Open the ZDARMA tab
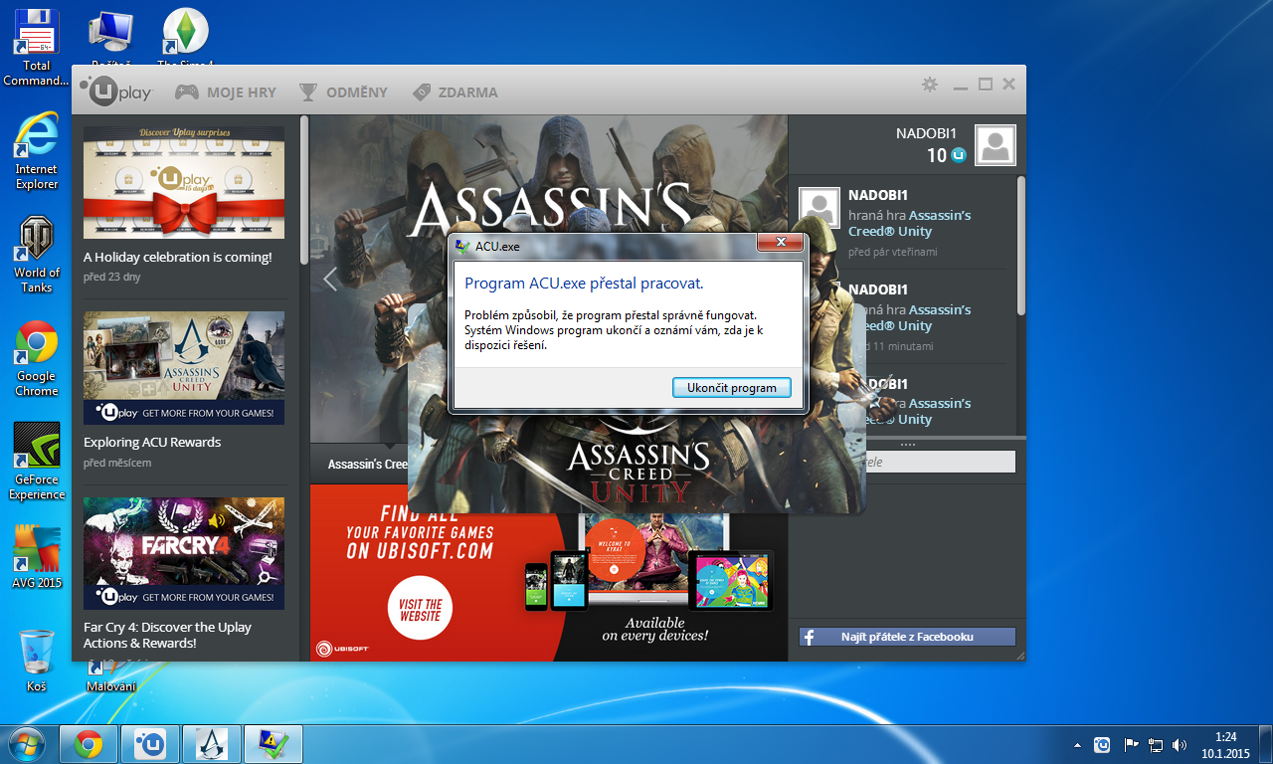 point(455,93)
